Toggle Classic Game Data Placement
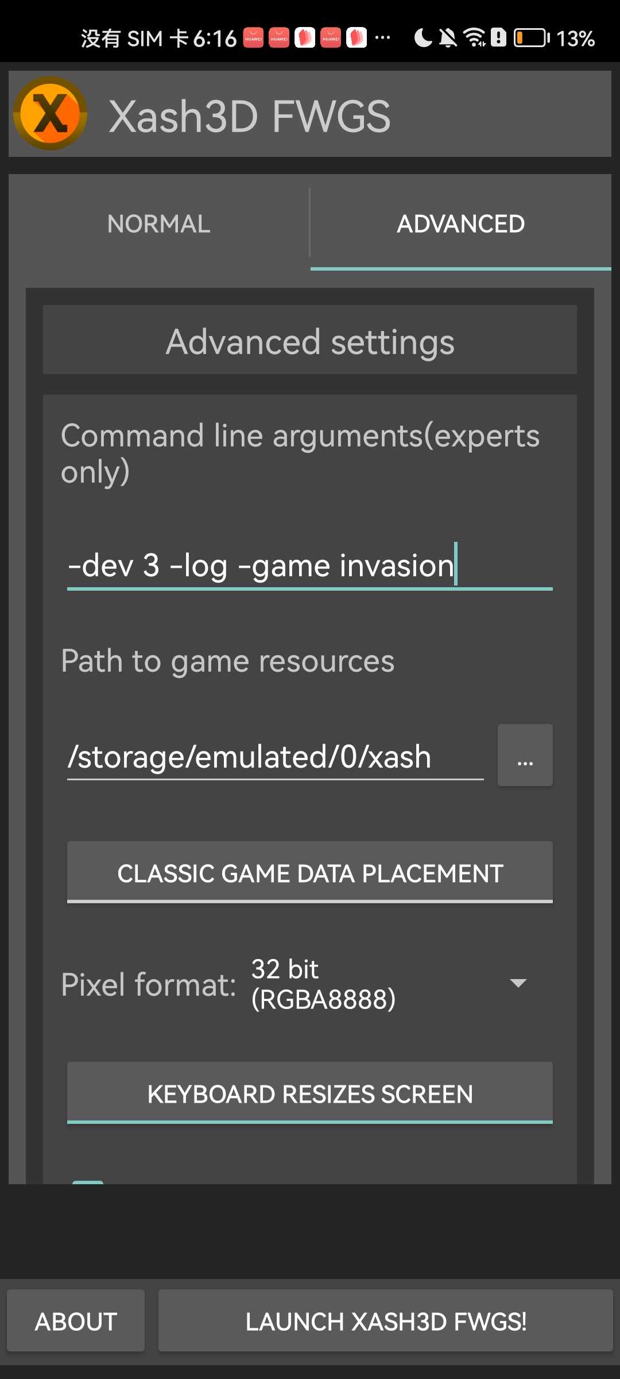The image size is (620, 1379). [x=310, y=872]
